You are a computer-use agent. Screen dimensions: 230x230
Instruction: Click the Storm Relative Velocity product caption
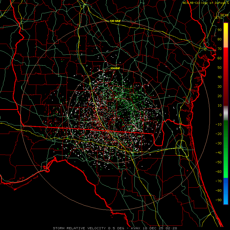tap(115, 228)
